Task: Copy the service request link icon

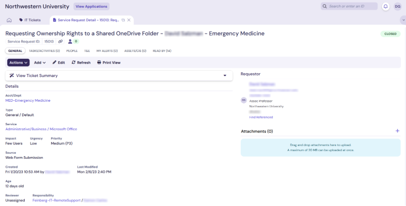Action: pyautogui.click(x=60, y=42)
